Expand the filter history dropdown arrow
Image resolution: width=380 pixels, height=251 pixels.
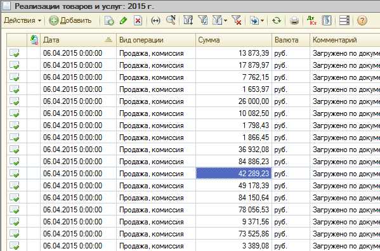click(x=225, y=20)
